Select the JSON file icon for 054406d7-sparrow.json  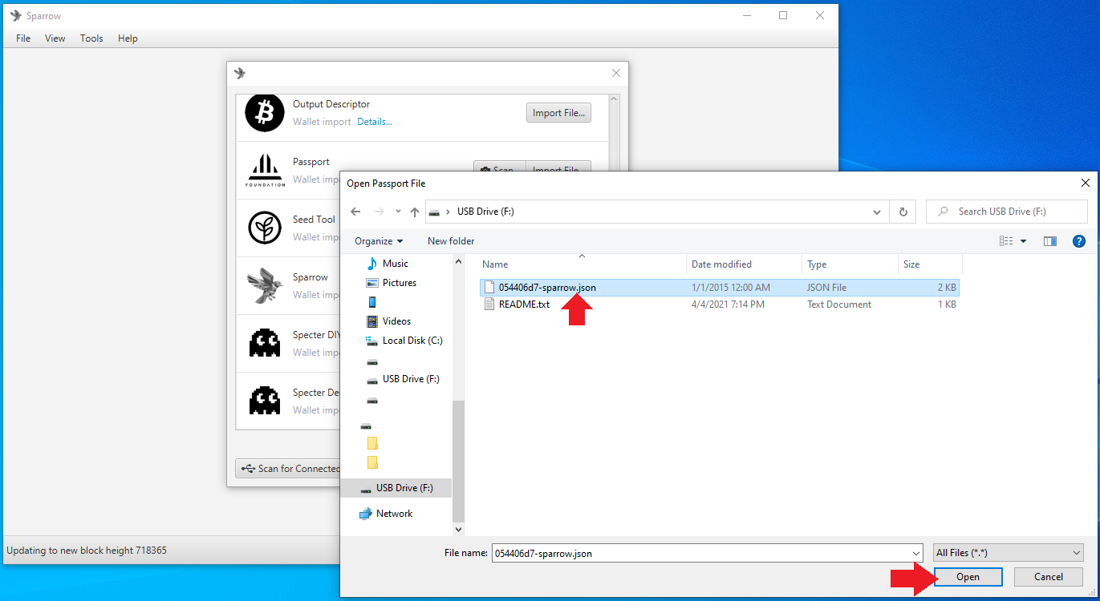point(489,287)
